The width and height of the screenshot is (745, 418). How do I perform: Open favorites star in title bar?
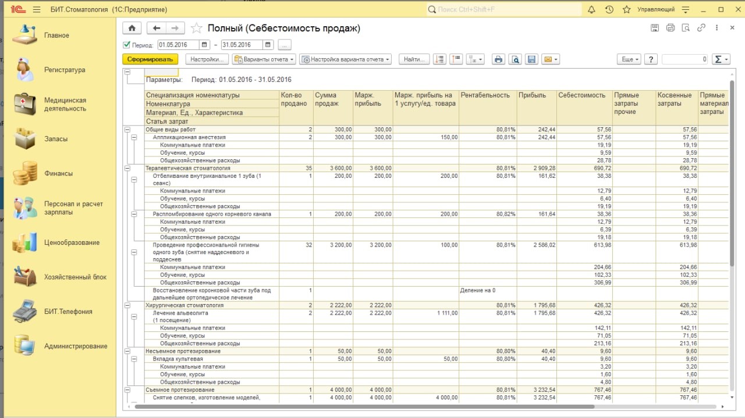tap(627, 10)
